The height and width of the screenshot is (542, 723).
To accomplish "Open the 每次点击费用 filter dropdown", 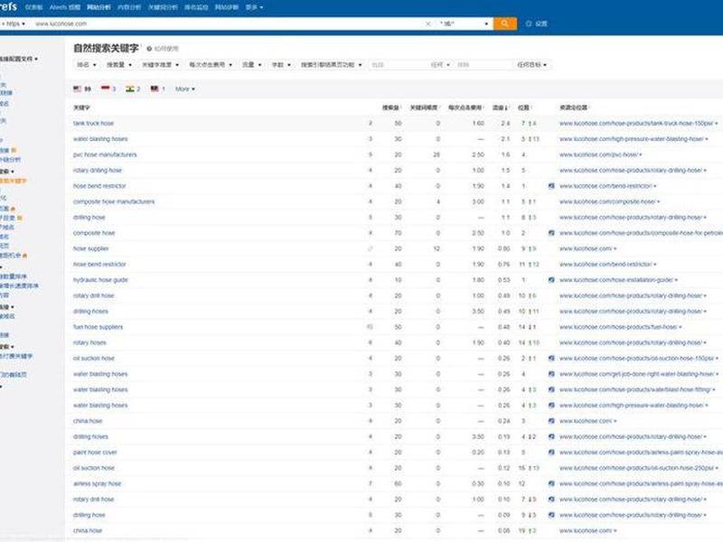I will coord(211,65).
